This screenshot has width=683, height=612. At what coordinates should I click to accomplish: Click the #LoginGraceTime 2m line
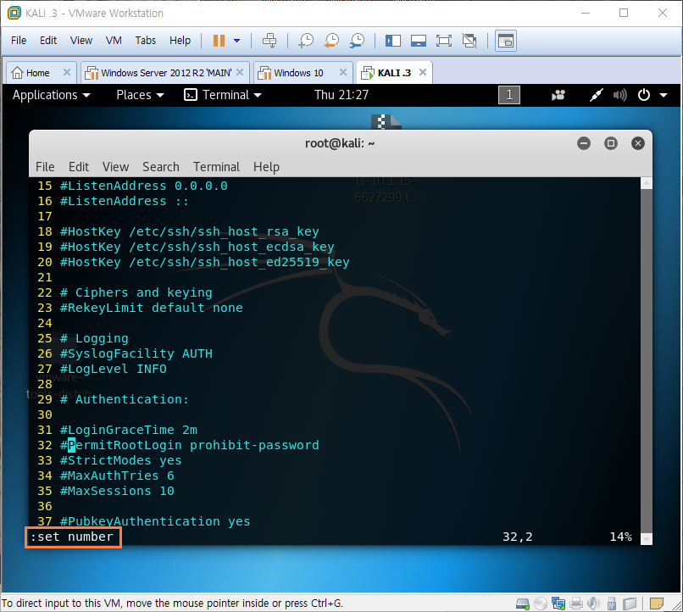pos(129,430)
